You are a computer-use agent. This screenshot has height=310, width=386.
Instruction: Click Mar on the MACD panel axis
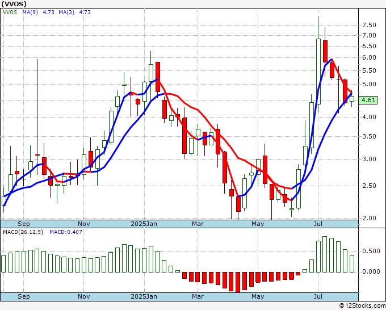coord(198,296)
